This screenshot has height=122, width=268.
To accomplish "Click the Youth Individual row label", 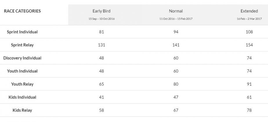I will tap(22, 71).
